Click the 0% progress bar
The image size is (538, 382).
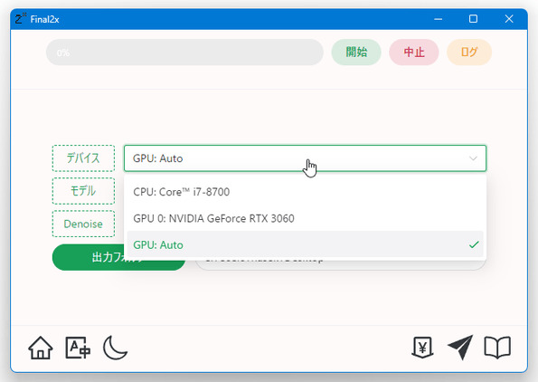(x=184, y=53)
